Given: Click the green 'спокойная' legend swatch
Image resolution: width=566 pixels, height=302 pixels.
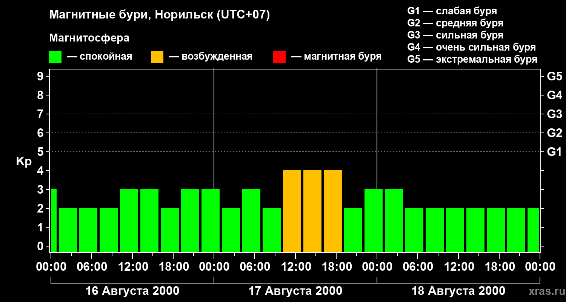Looking at the screenshot, I should pos(55,57).
